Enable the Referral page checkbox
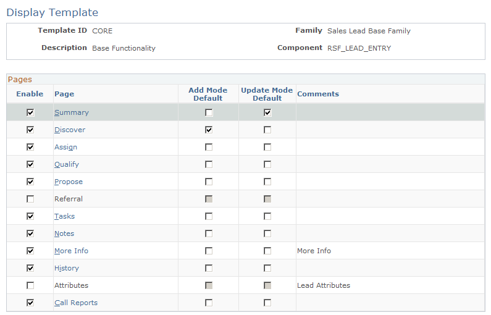Image resolution: width=491 pixels, height=315 pixels. (30, 199)
